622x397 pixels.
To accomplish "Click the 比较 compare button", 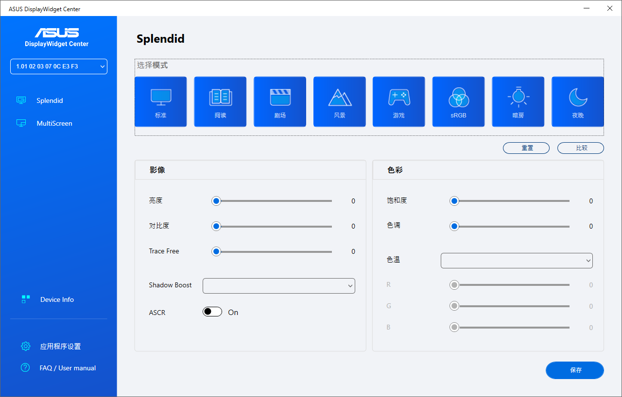I will click(580, 148).
